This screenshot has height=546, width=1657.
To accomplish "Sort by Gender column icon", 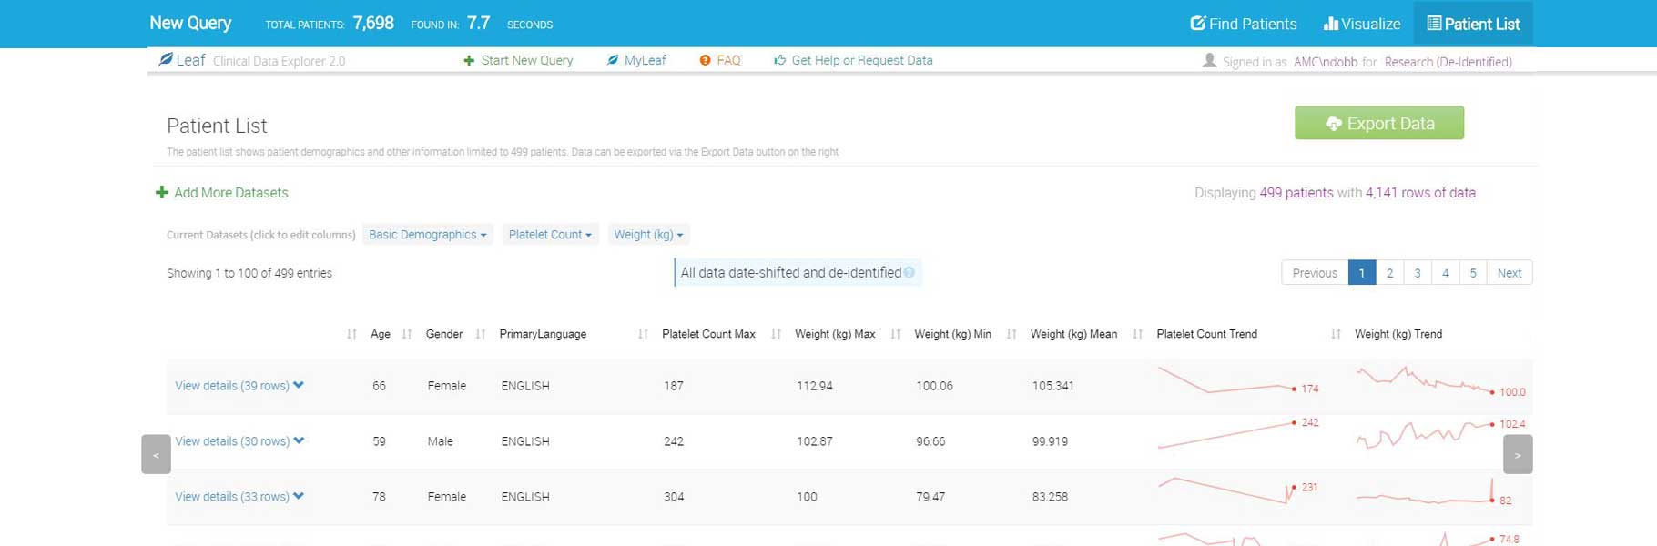I will [x=407, y=335].
